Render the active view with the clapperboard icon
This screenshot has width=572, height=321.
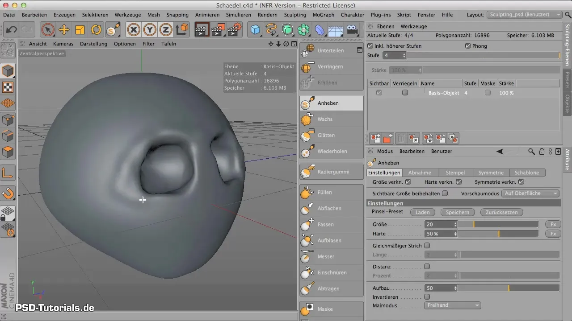(x=202, y=30)
